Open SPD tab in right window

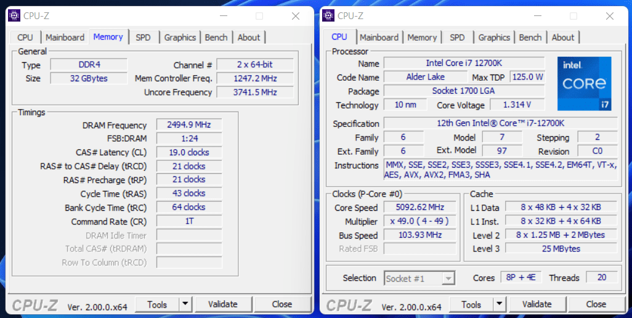tap(457, 38)
